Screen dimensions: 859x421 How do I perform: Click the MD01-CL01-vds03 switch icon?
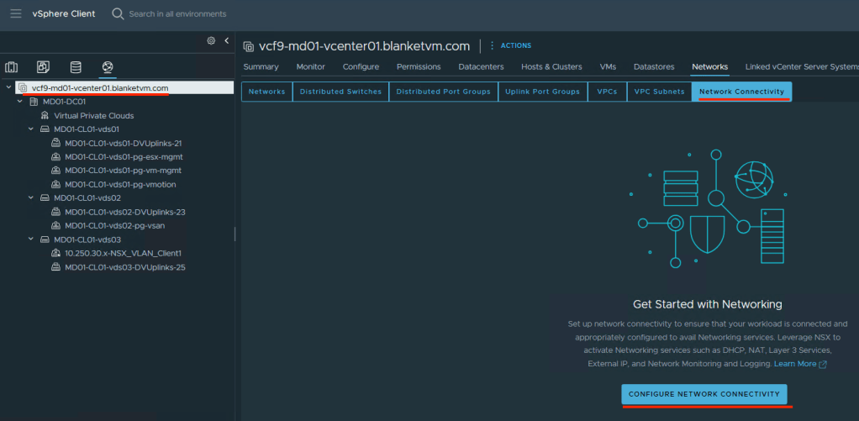tap(45, 239)
